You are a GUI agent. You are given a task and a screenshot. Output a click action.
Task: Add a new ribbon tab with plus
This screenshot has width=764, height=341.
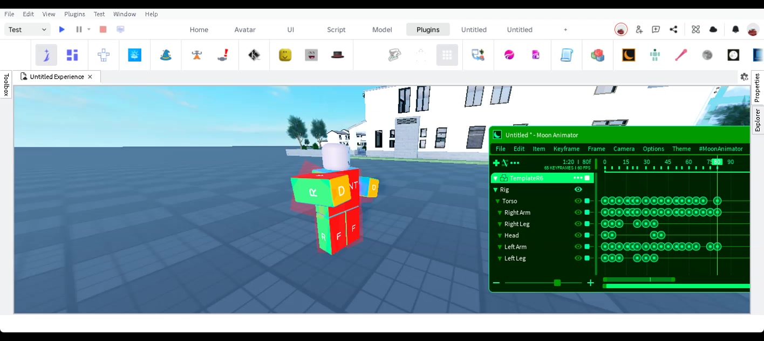click(x=565, y=30)
